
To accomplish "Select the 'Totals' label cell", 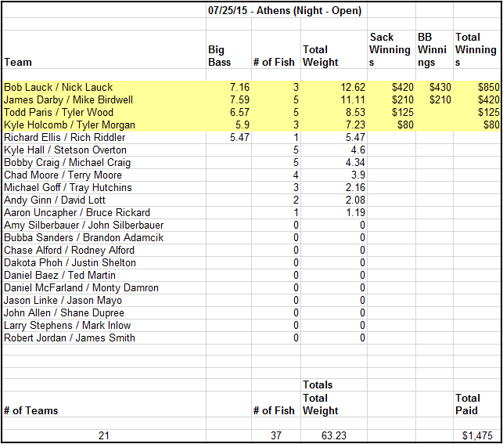I will coord(318,384).
